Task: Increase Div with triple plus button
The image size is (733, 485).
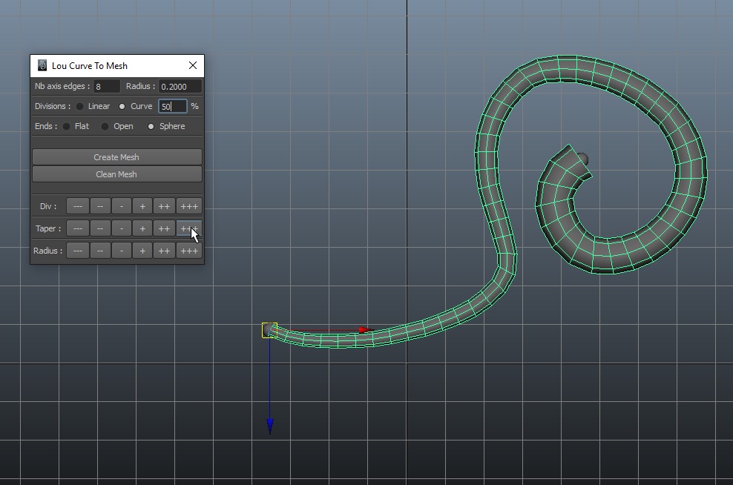Action: 189,206
